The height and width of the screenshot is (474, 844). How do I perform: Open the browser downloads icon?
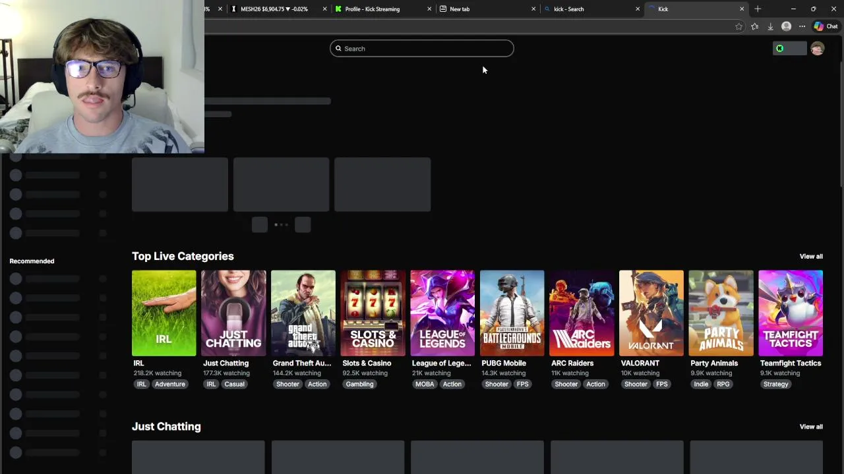click(770, 26)
